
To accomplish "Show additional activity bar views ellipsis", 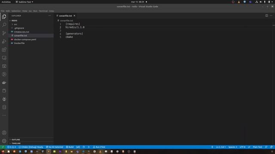I will tap(4, 115).
